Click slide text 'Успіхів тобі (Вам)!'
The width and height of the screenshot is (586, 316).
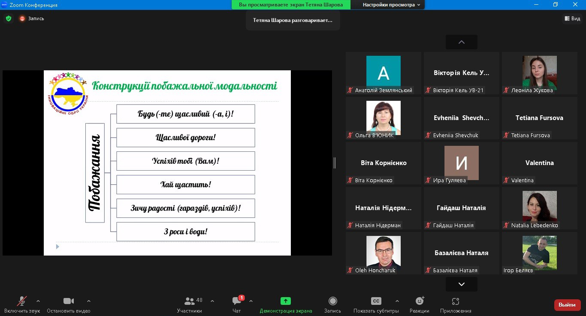185,161
